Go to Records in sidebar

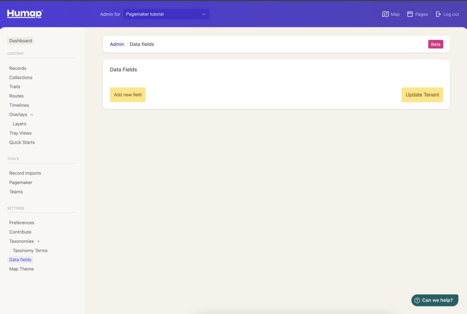pyautogui.click(x=18, y=68)
